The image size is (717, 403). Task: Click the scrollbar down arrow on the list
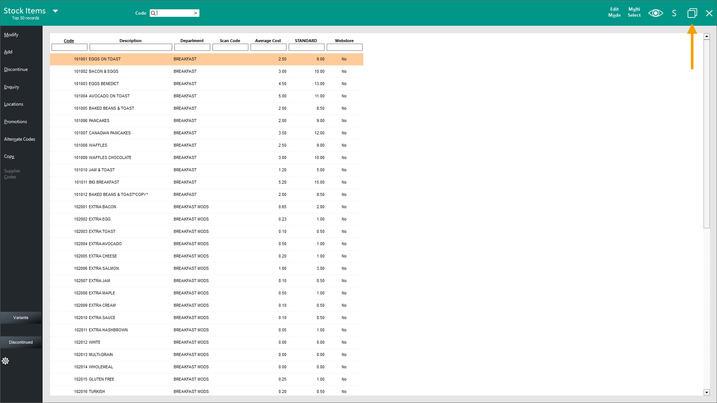[707, 393]
